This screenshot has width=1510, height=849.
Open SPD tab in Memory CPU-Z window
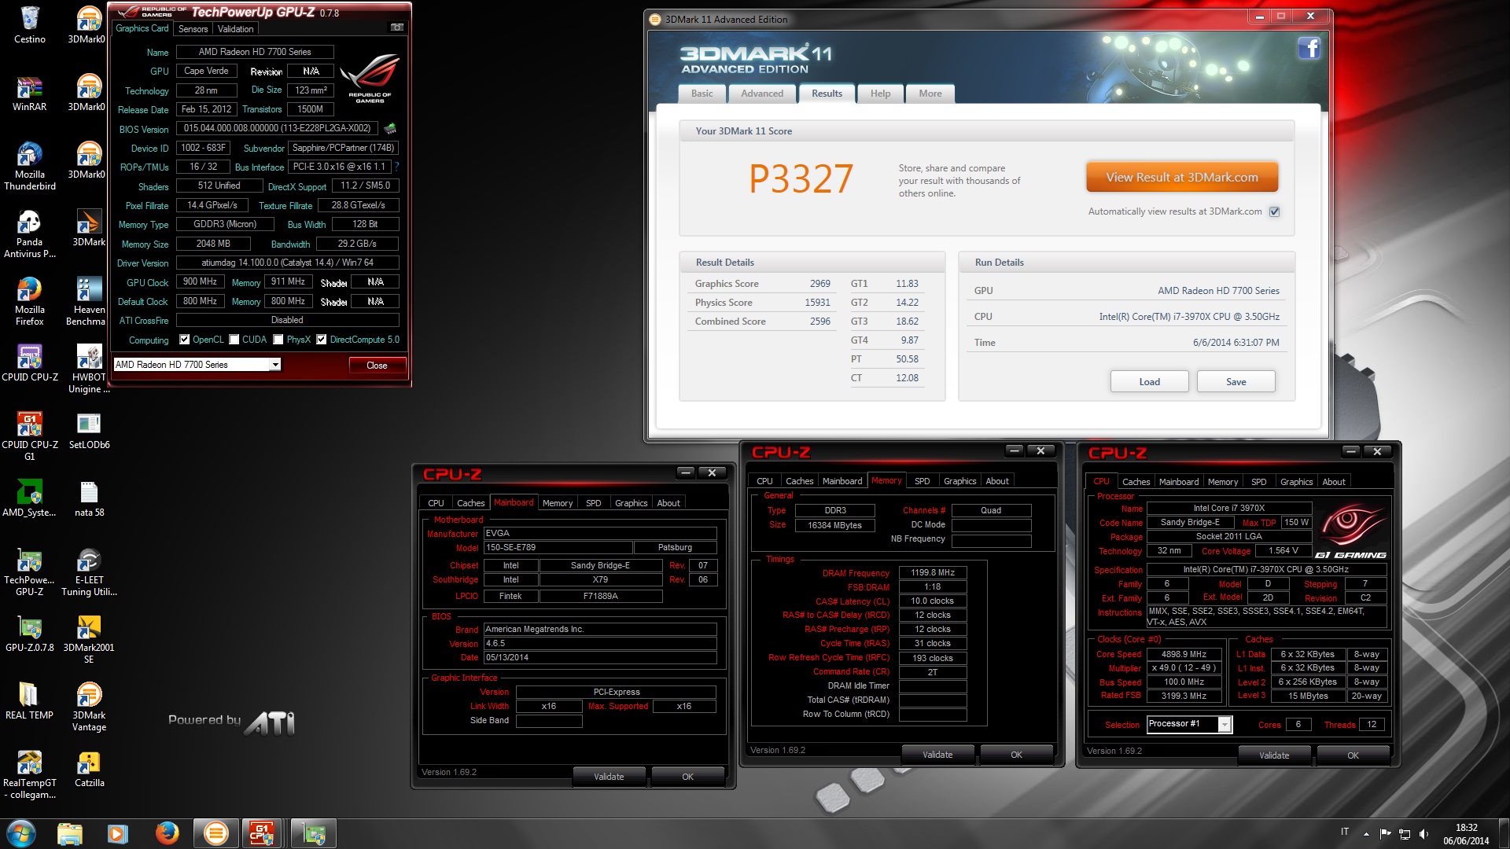[922, 481]
